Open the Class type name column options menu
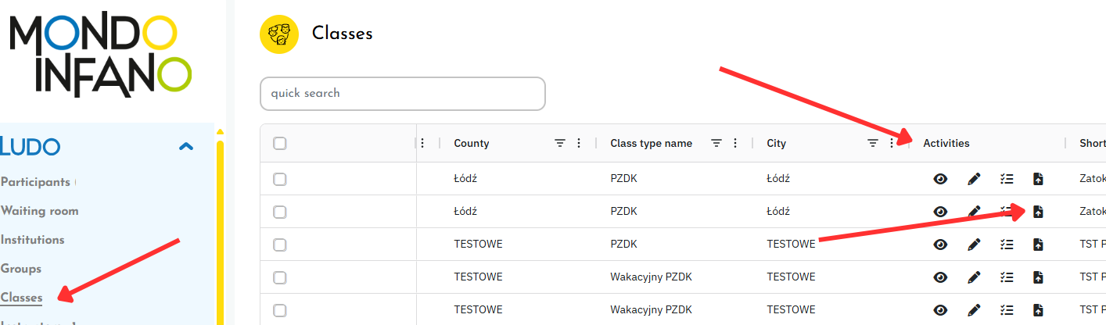This screenshot has height=325, width=1106. click(735, 143)
